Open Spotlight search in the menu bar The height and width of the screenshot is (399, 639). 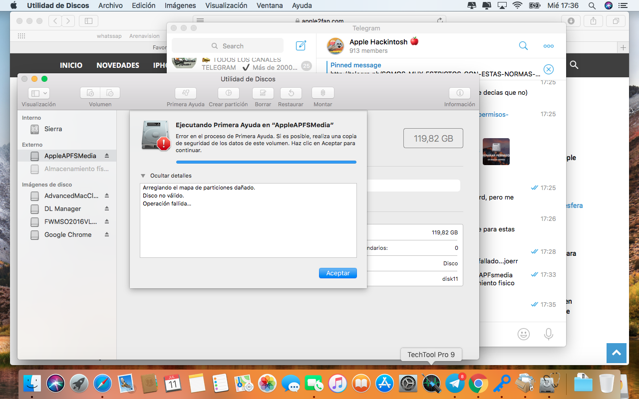(x=592, y=5)
